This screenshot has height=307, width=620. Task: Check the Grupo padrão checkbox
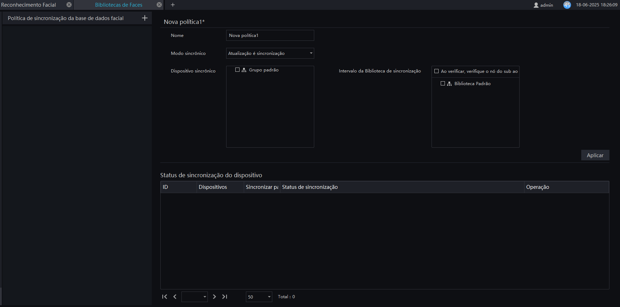[237, 70]
